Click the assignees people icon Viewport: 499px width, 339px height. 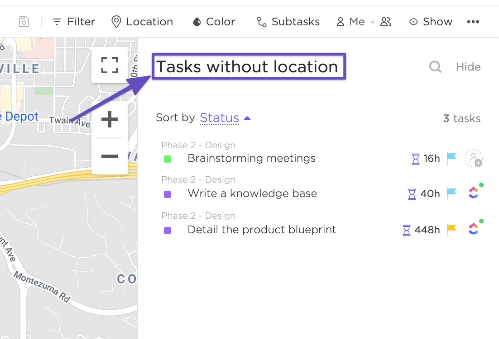click(386, 22)
